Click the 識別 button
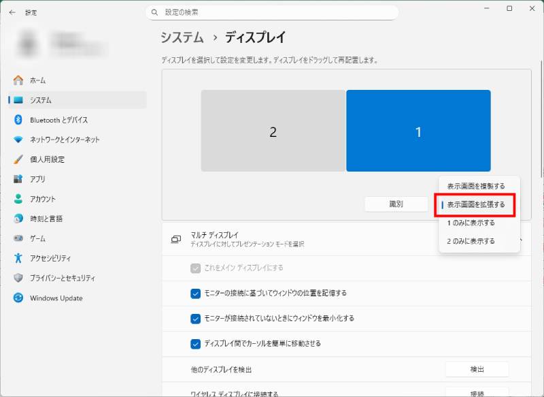The height and width of the screenshot is (397, 544). (x=396, y=204)
